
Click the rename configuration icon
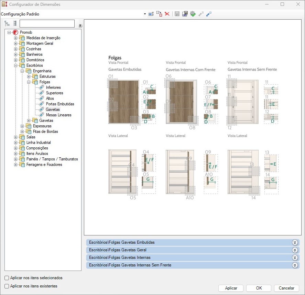click(151, 14)
